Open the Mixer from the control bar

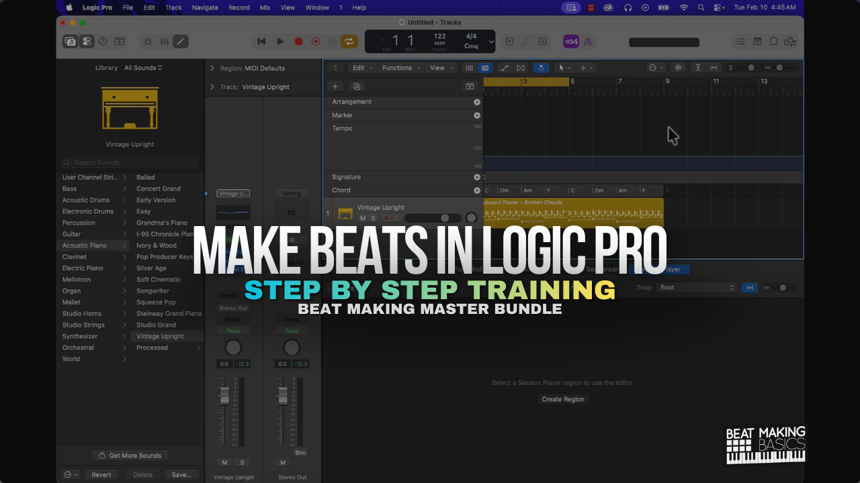point(164,42)
